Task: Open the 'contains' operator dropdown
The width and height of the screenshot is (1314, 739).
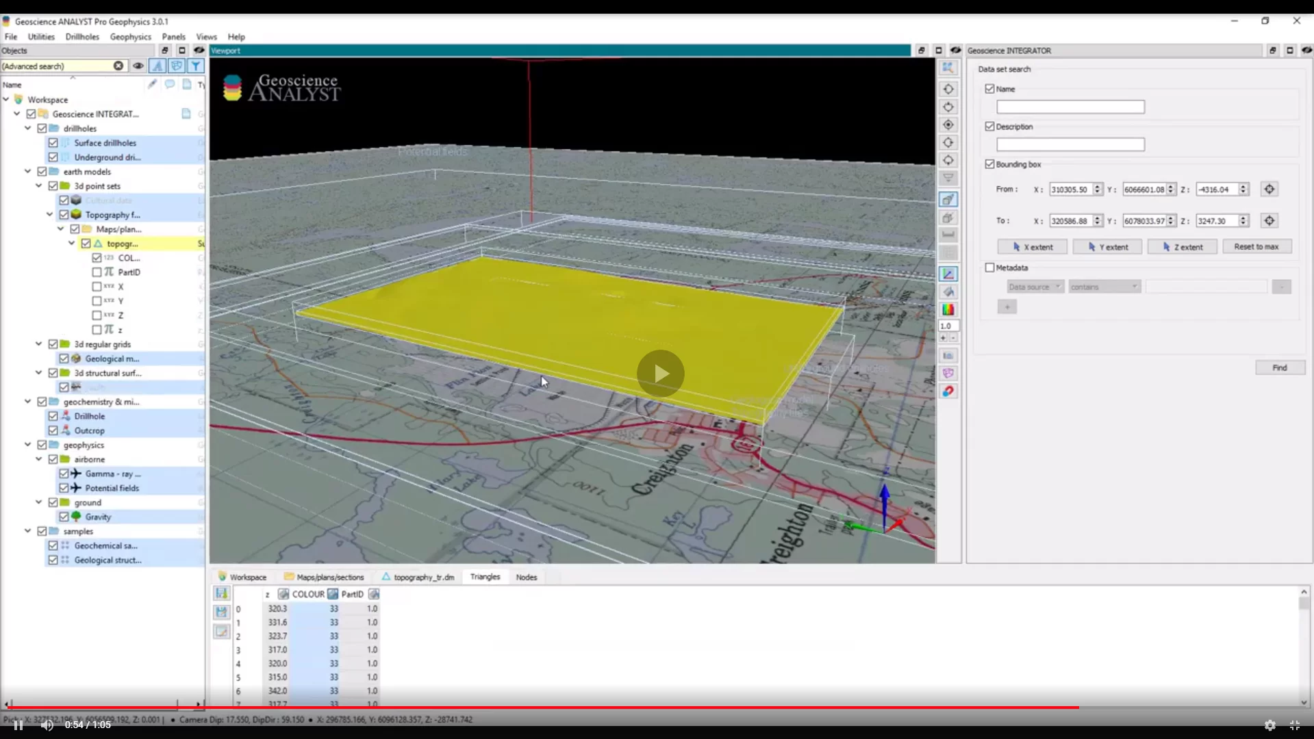Action: click(1104, 286)
